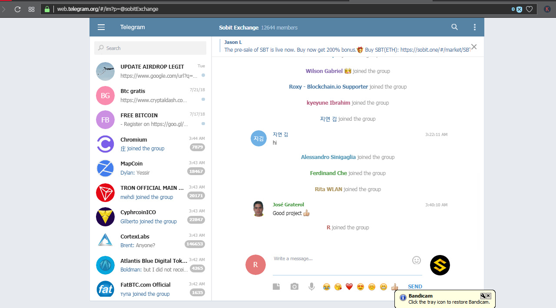This screenshot has height=308, width=556.
Task: Click Roxy - Blockchain.io Supporter name
Action: (328, 87)
